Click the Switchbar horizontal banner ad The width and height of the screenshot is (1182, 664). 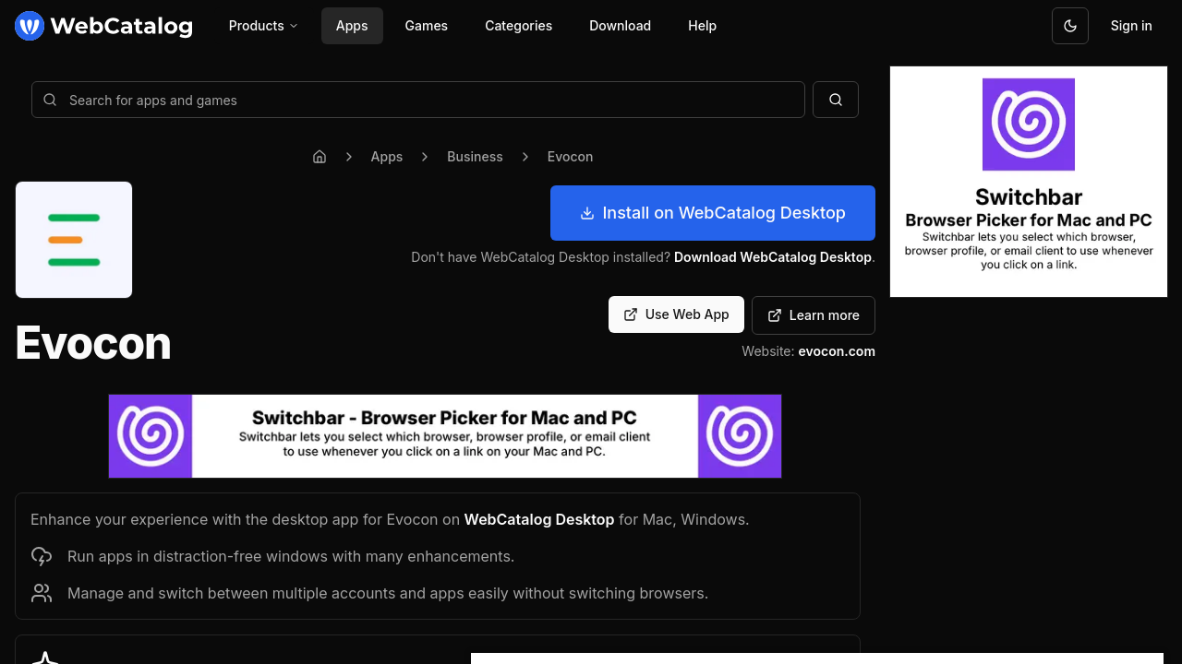[x=445, y=436]
